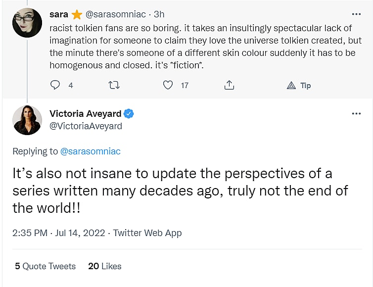The width and height of the screenshot is (373, 287).
Task: Like sara's tweet with the heart icon
Action: (168, 85)
